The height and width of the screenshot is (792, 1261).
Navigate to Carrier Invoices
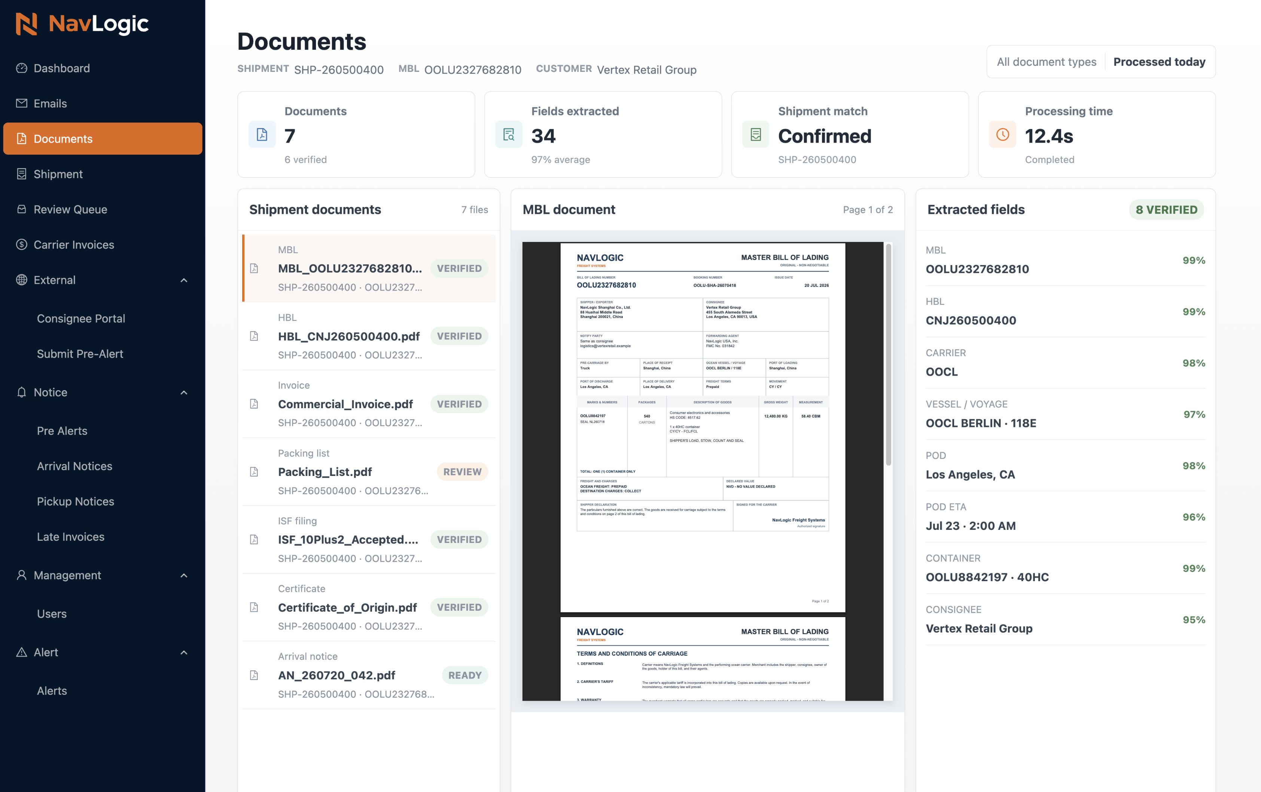point(103,245)
